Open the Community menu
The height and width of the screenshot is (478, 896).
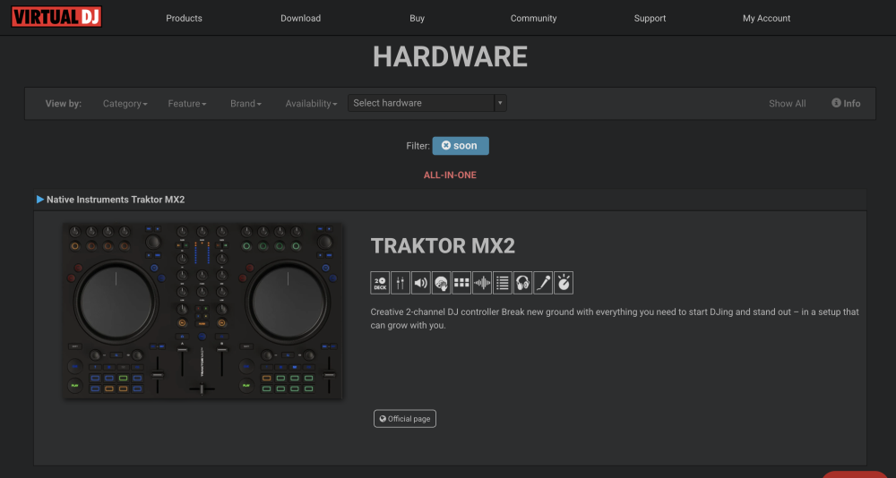[x=534, y=18]
